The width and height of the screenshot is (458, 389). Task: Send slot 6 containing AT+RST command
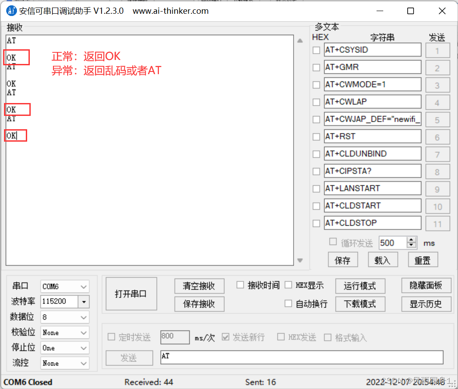point(438,137)
